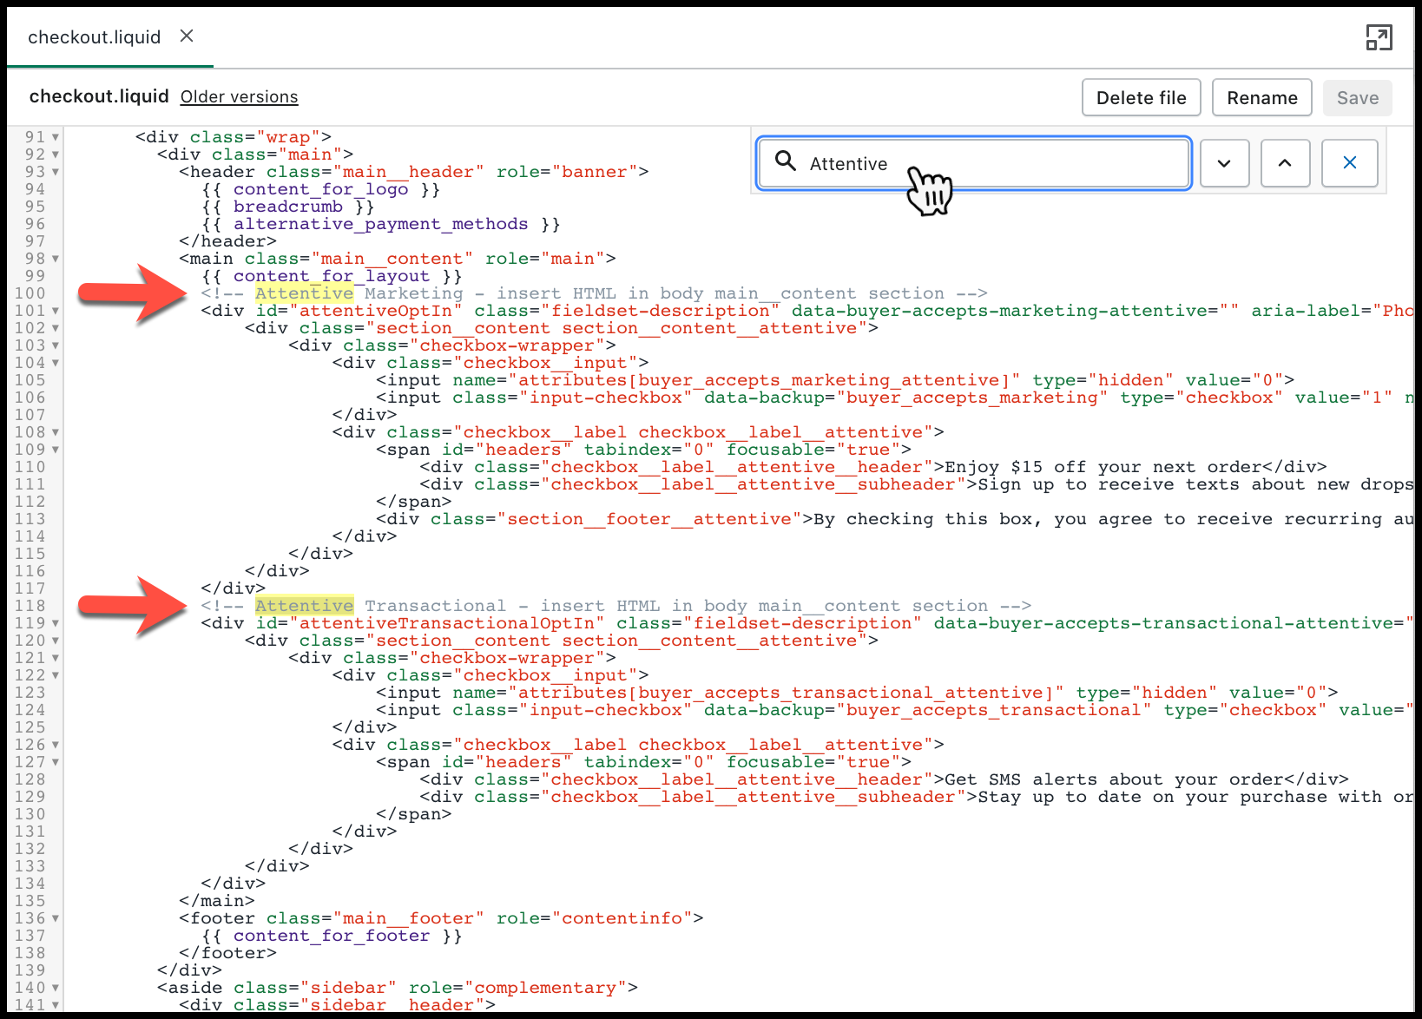Expand editor to full screen icon

(1379, 37)
